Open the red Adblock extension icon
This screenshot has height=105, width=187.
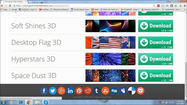click(x=158, y=6)
